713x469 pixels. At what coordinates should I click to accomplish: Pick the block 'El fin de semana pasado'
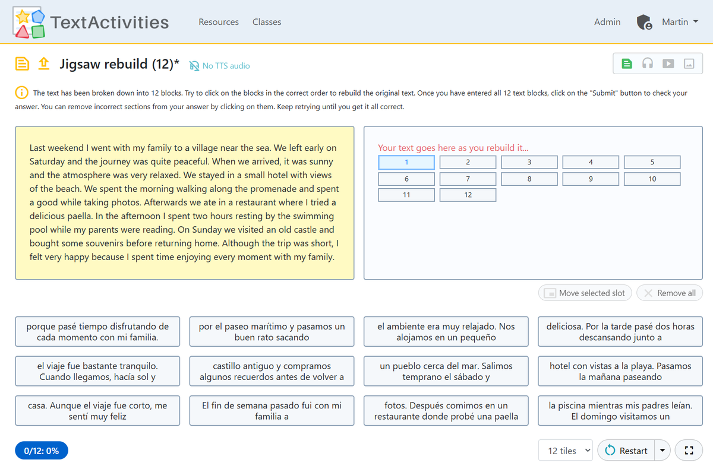pos(272,411)
